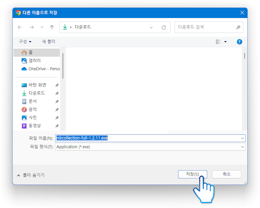Viewport: 260px width, 208px height.
Task: Open the view options dropdown arrow
Action: pos(226,42)
